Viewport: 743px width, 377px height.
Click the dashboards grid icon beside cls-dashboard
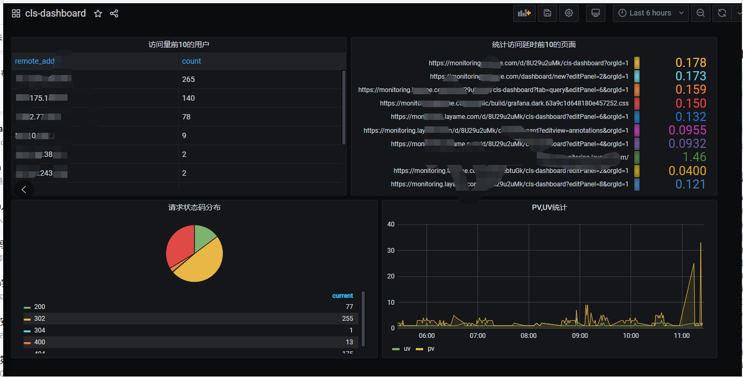[16, 13]
